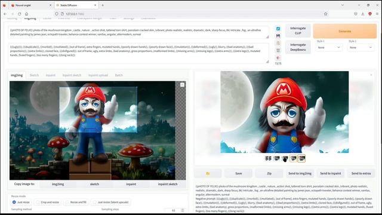Copy image to inpaint sketch button
Screen dimensions: 382x215
click(168, 184)
